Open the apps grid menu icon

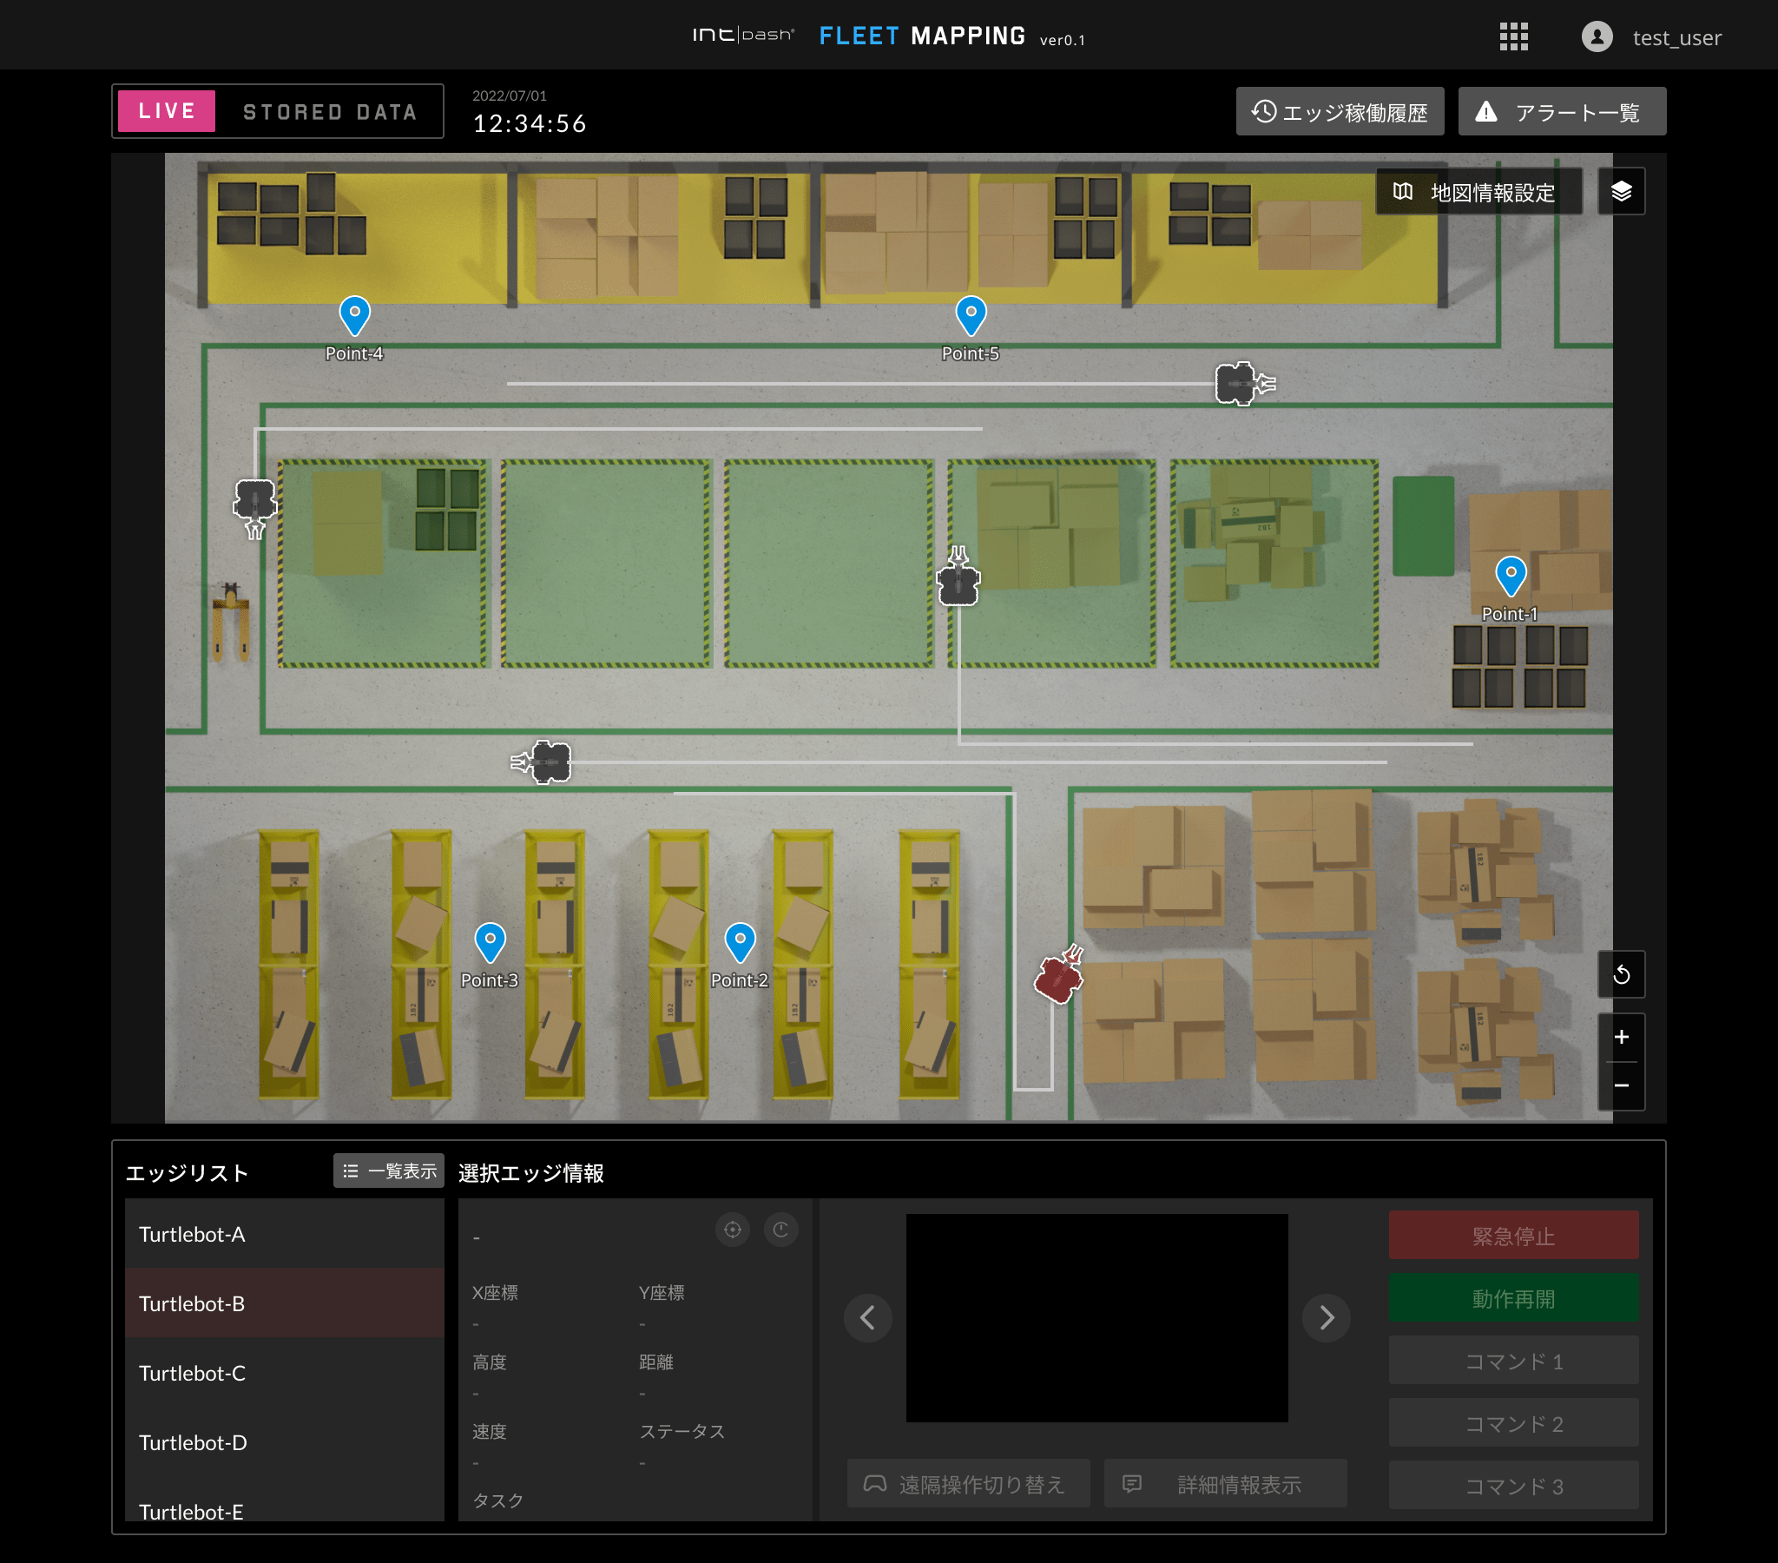[x=1513, y=37]
